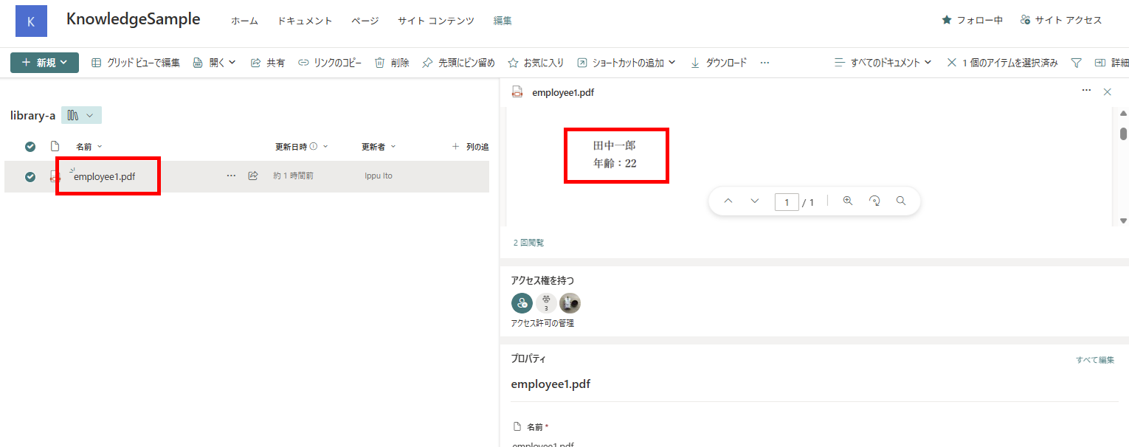This screenshot has width=1129, height=447.
Task: Deselect the employee1.pdf row checkbox
Action: (x=30, y=177)
